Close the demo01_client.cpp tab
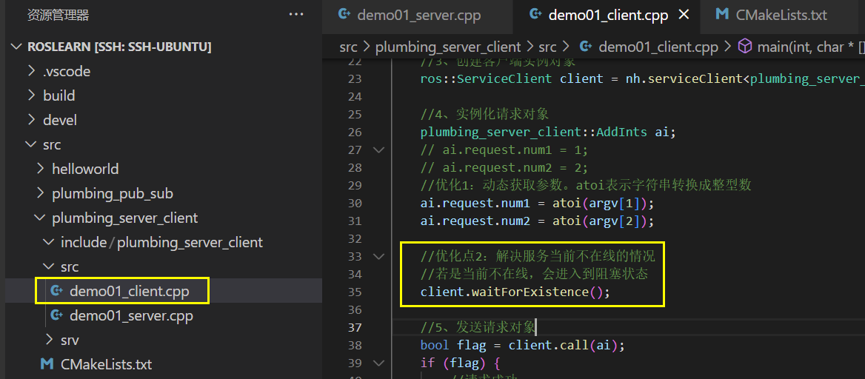Screen dimensions: 865x379 [x=683, y=15]
